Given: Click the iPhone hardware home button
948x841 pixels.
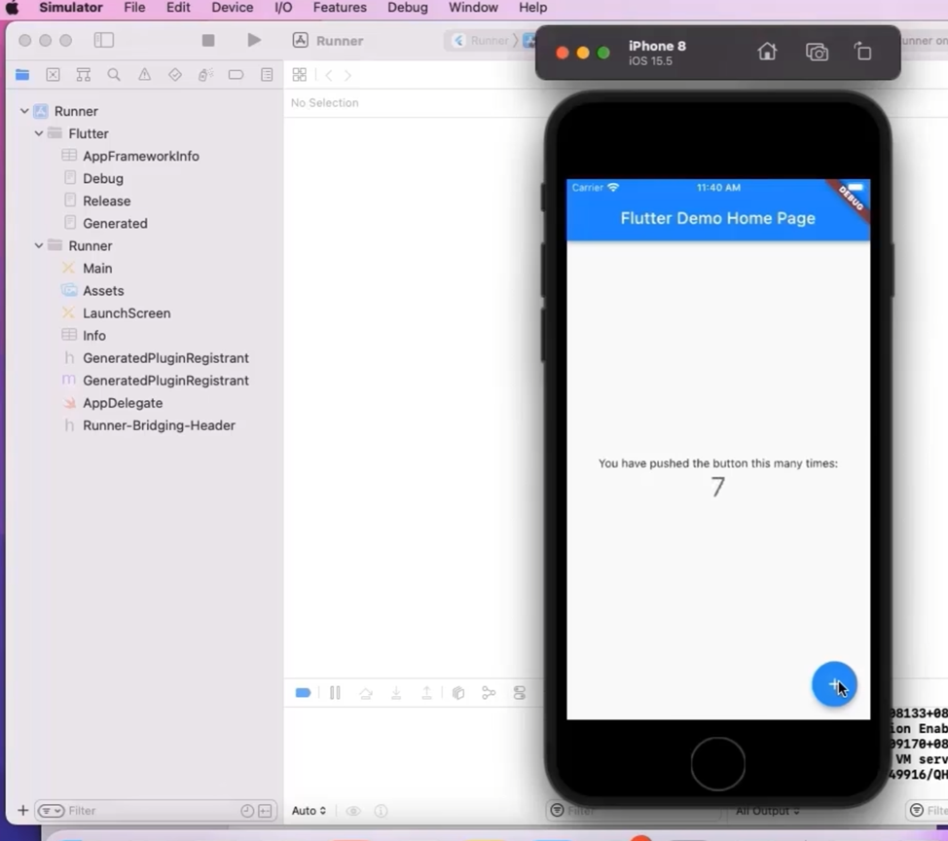Looking at the screenshot, I should 717,763.
